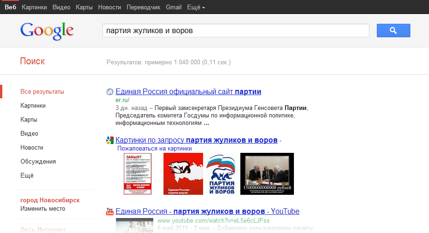Click the Результатов: примерно 1 040 000 text
The width and height of the screenshot is (429, 233).
click(x=169, y=62)
